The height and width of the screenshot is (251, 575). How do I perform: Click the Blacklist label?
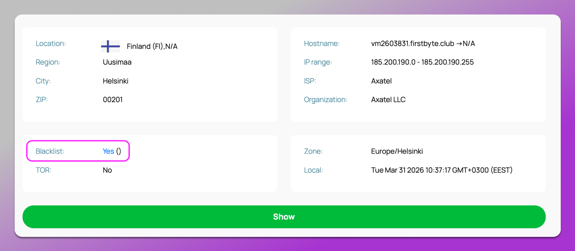[50, 151]
